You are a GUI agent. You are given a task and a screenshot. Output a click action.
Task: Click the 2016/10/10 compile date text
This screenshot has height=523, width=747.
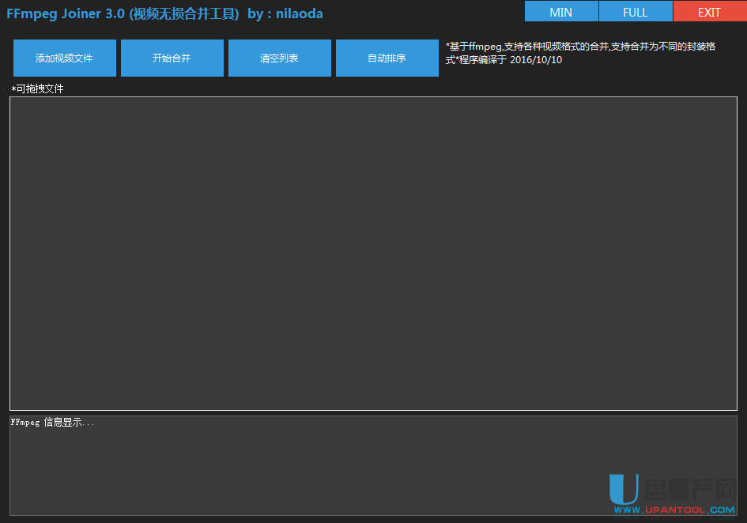tap(536, 60)
